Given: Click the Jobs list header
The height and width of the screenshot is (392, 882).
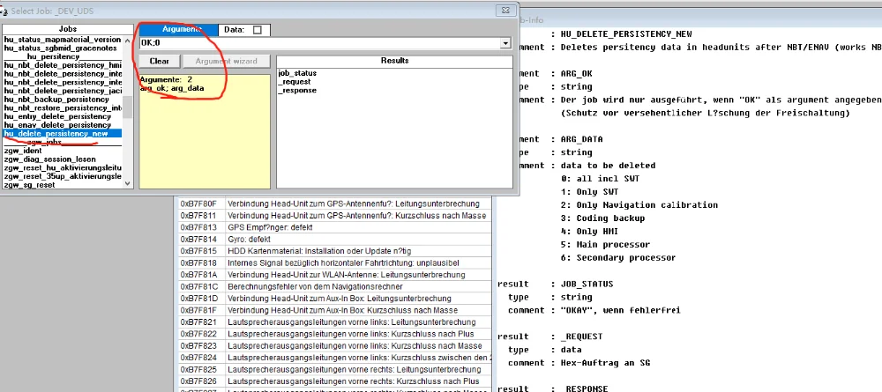Looking at the screenshot, I should click(x=68, y=29).
